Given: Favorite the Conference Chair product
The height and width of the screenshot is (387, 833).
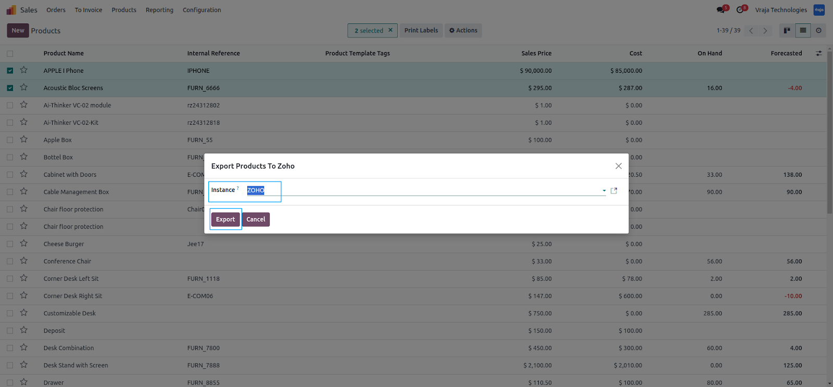Looking at the screenshot, I should click(x=24, y=261).
